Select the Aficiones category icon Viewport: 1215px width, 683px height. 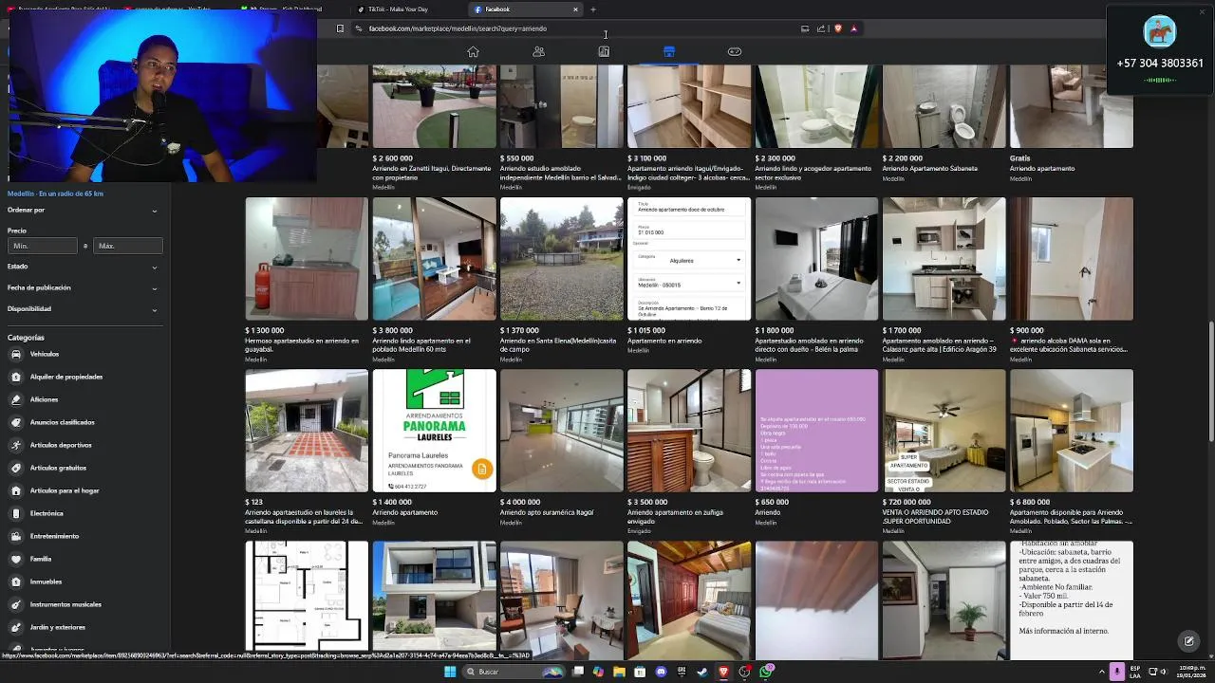pyautogui.click(x=16, y=399)
